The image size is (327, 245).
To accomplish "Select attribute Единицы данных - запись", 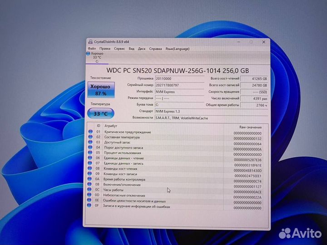I will pyautogui.click(x=124, y=163).
